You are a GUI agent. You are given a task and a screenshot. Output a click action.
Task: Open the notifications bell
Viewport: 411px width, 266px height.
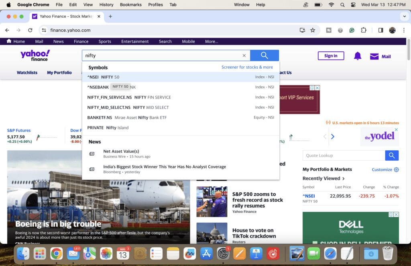click(358, 56)
